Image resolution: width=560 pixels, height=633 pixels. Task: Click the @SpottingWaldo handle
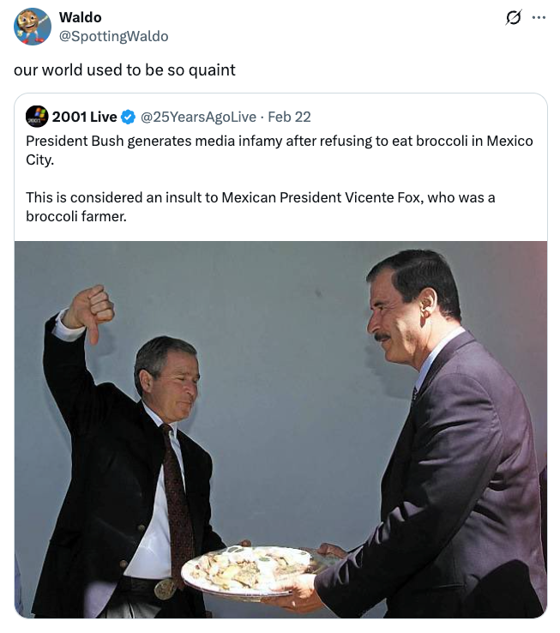click(113, 36)
